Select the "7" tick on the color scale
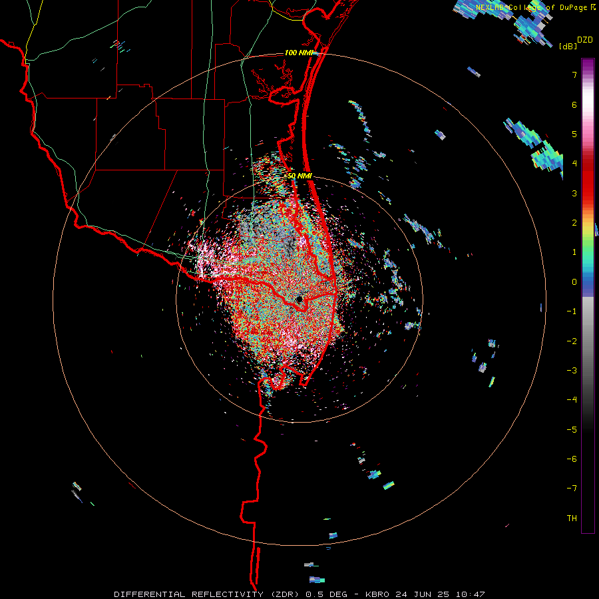This screenshot has height=599, width=599. point(574,75)
